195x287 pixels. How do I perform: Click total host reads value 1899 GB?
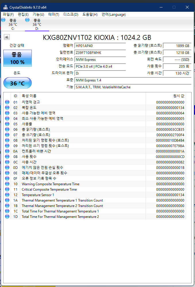coord(177,46)
